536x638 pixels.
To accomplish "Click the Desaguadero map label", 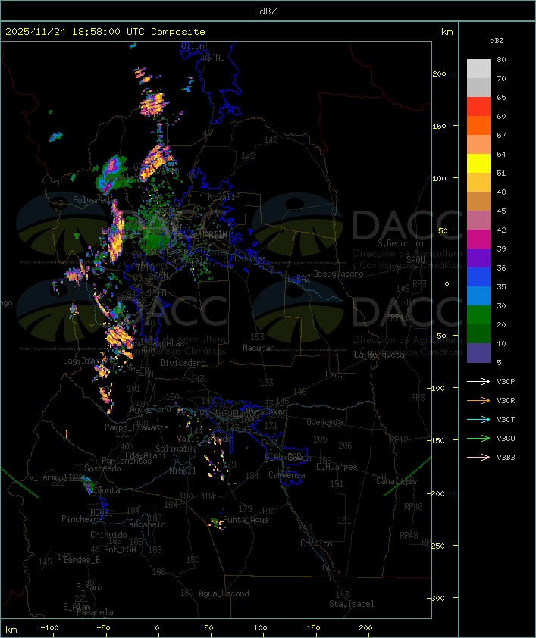I will (x=338, y=274).
